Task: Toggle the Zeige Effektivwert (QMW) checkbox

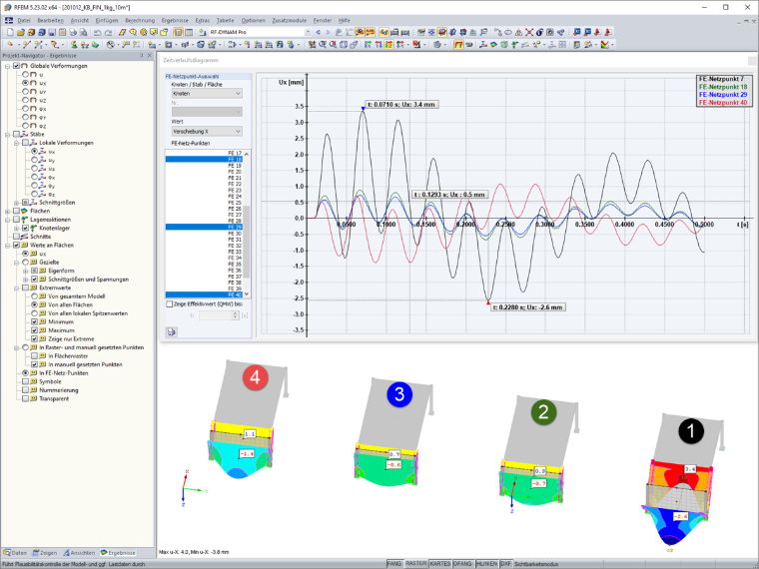Action: (170, 304)
